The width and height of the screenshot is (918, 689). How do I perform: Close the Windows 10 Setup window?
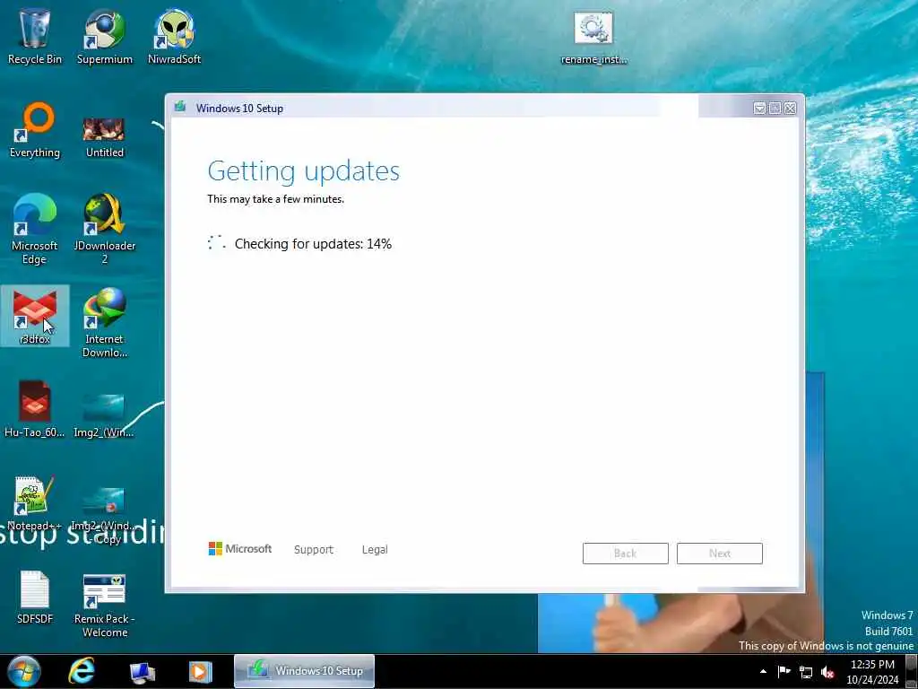[x=790, y=109]
